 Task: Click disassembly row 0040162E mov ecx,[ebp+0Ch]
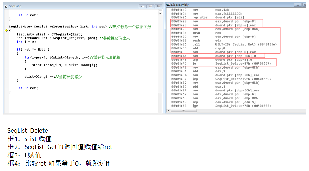tap(215, 29)
